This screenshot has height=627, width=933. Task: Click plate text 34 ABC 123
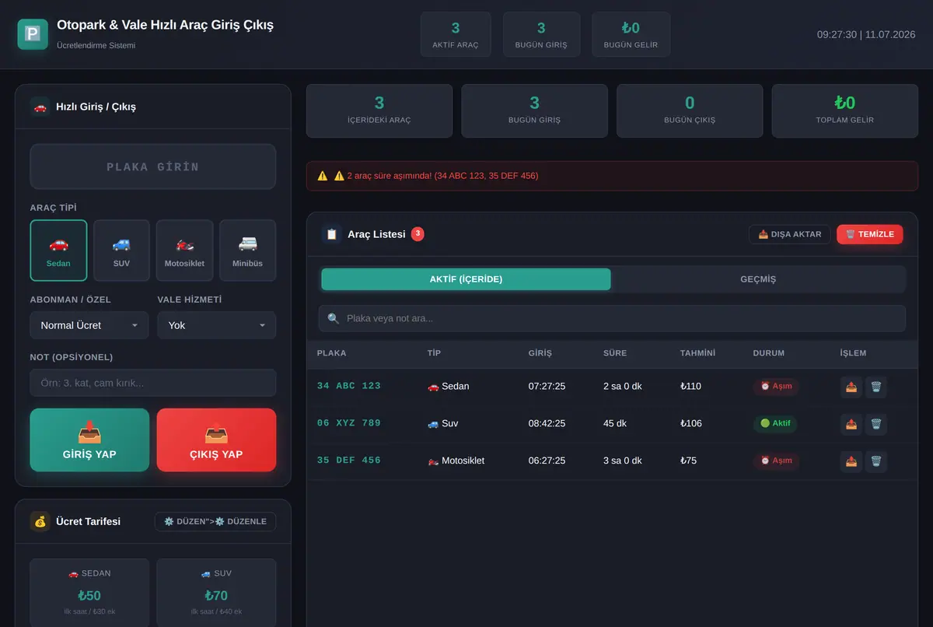349,386
